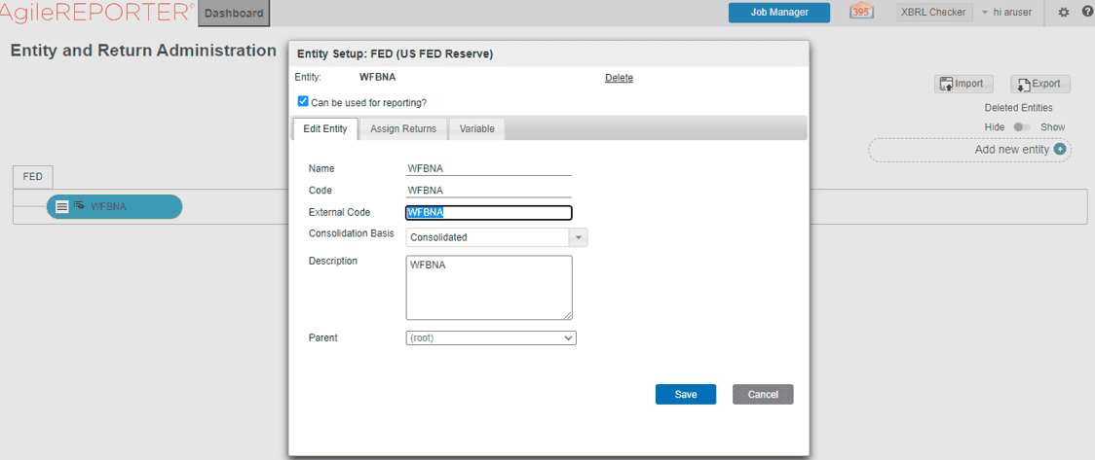Open the Parent (root) dropdown
The width and height of the screenshot is (1095, 460).
491,338
